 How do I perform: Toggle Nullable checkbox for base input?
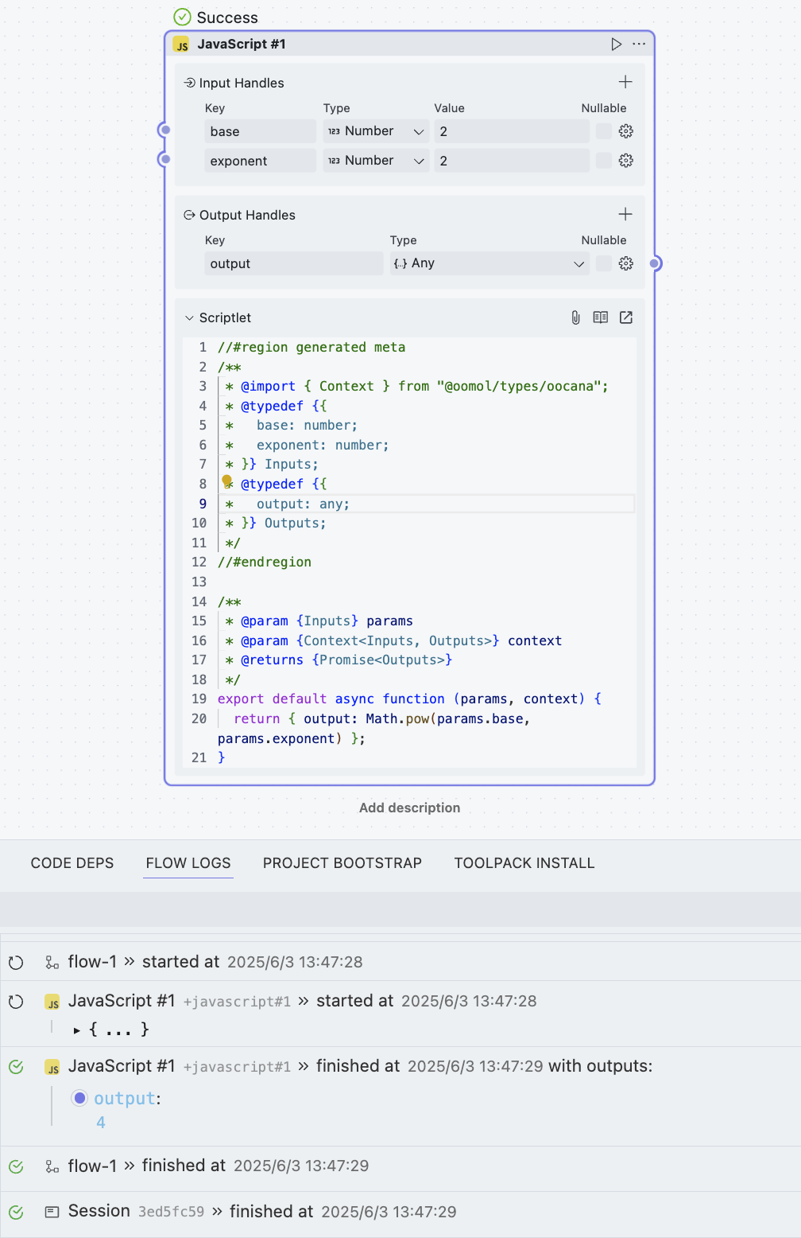604,131
